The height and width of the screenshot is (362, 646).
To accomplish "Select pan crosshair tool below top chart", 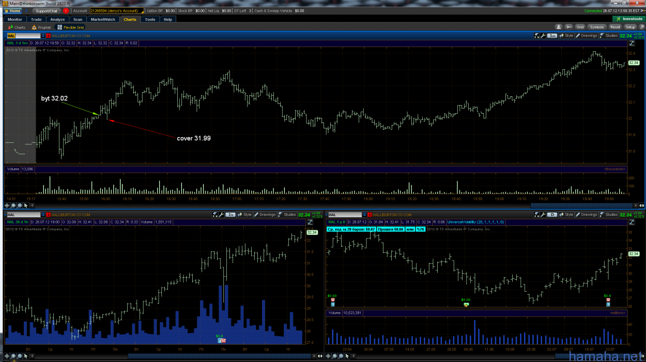I will 7,205.
